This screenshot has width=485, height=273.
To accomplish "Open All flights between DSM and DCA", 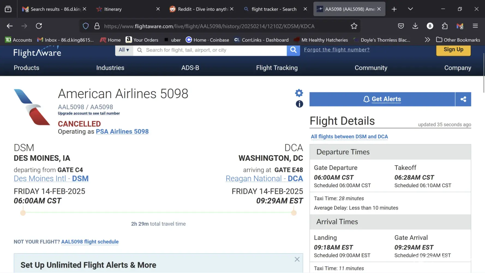I will click(x=349, y=136).
